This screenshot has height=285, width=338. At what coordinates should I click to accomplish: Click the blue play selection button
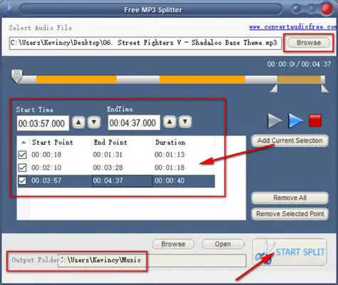(x=295, y=121)
